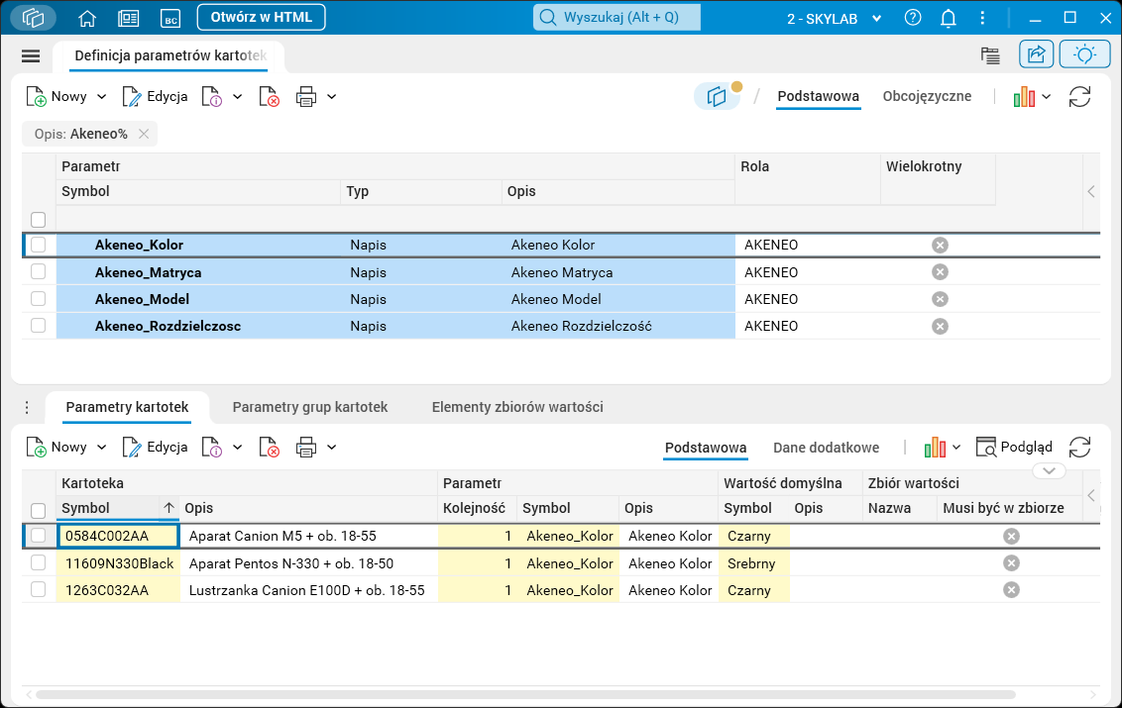
Task: Tick the checkbox for Akeneo_Matryca row
Action: click(x=39, y=272)
